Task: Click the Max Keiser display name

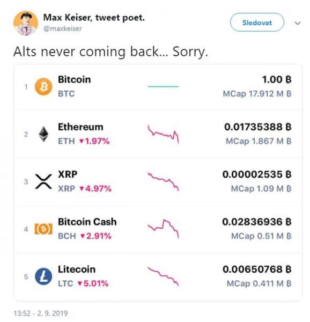Action: coord(94,18)
